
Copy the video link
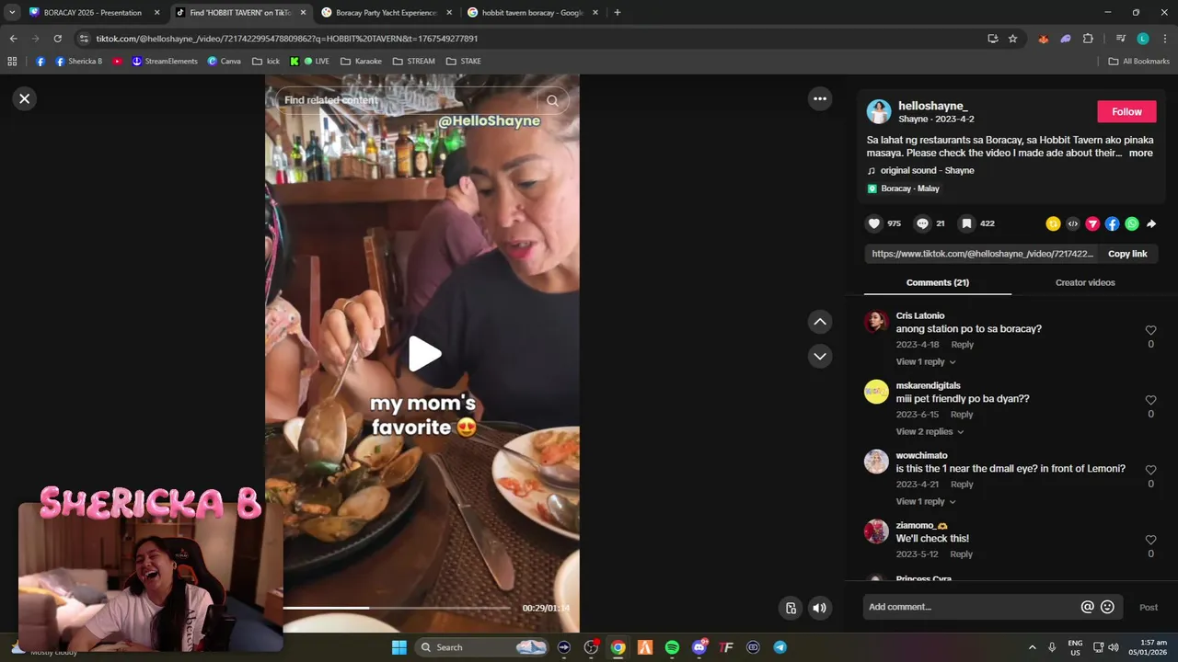[x=1127, y=254]
